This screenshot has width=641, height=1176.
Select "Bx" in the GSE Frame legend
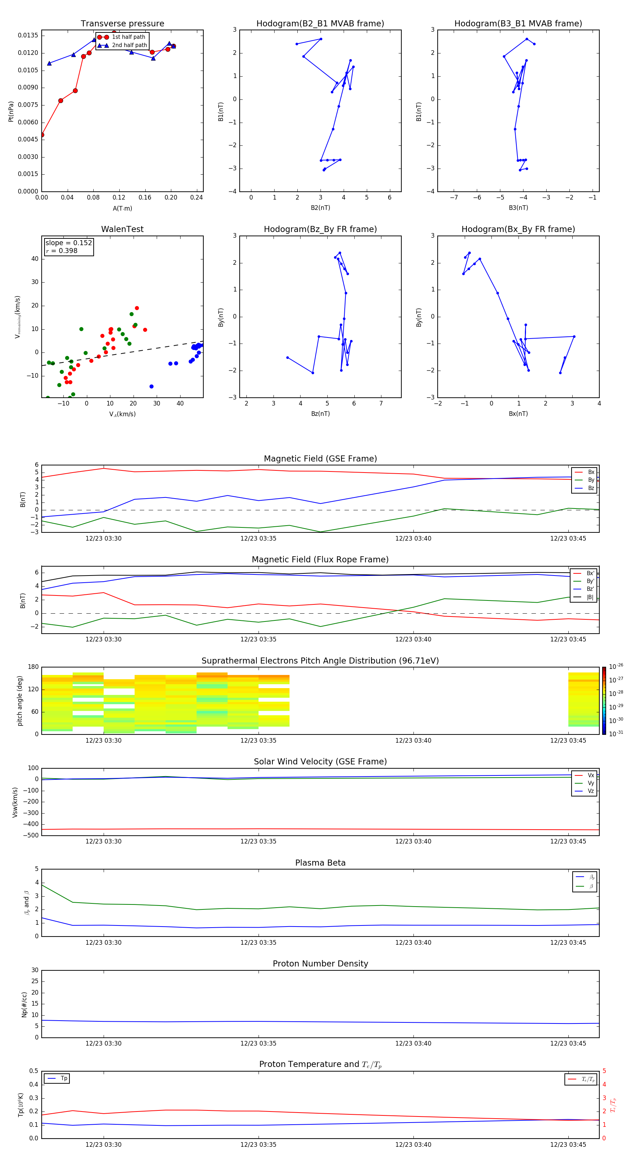coord(584,472)
